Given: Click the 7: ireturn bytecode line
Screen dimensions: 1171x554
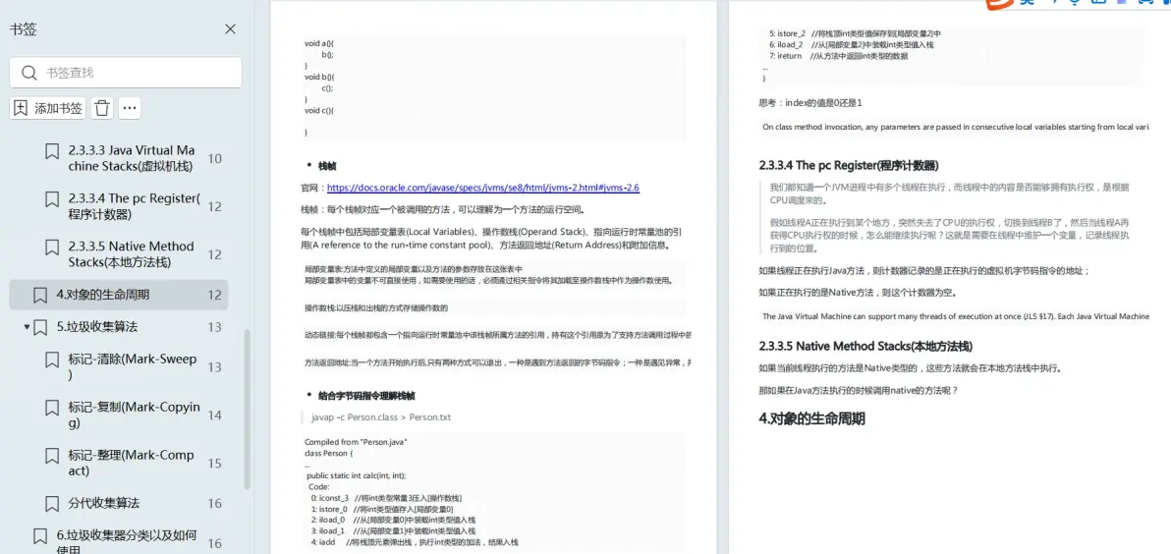Looking at the screenshot, I should 839,56.
